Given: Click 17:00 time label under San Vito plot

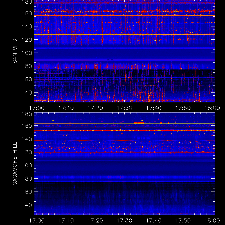Looking at the screenshot, I should click(37, 108).
